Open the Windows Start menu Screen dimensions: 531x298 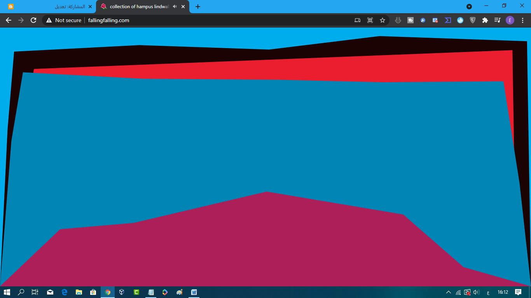coord(7,292)
